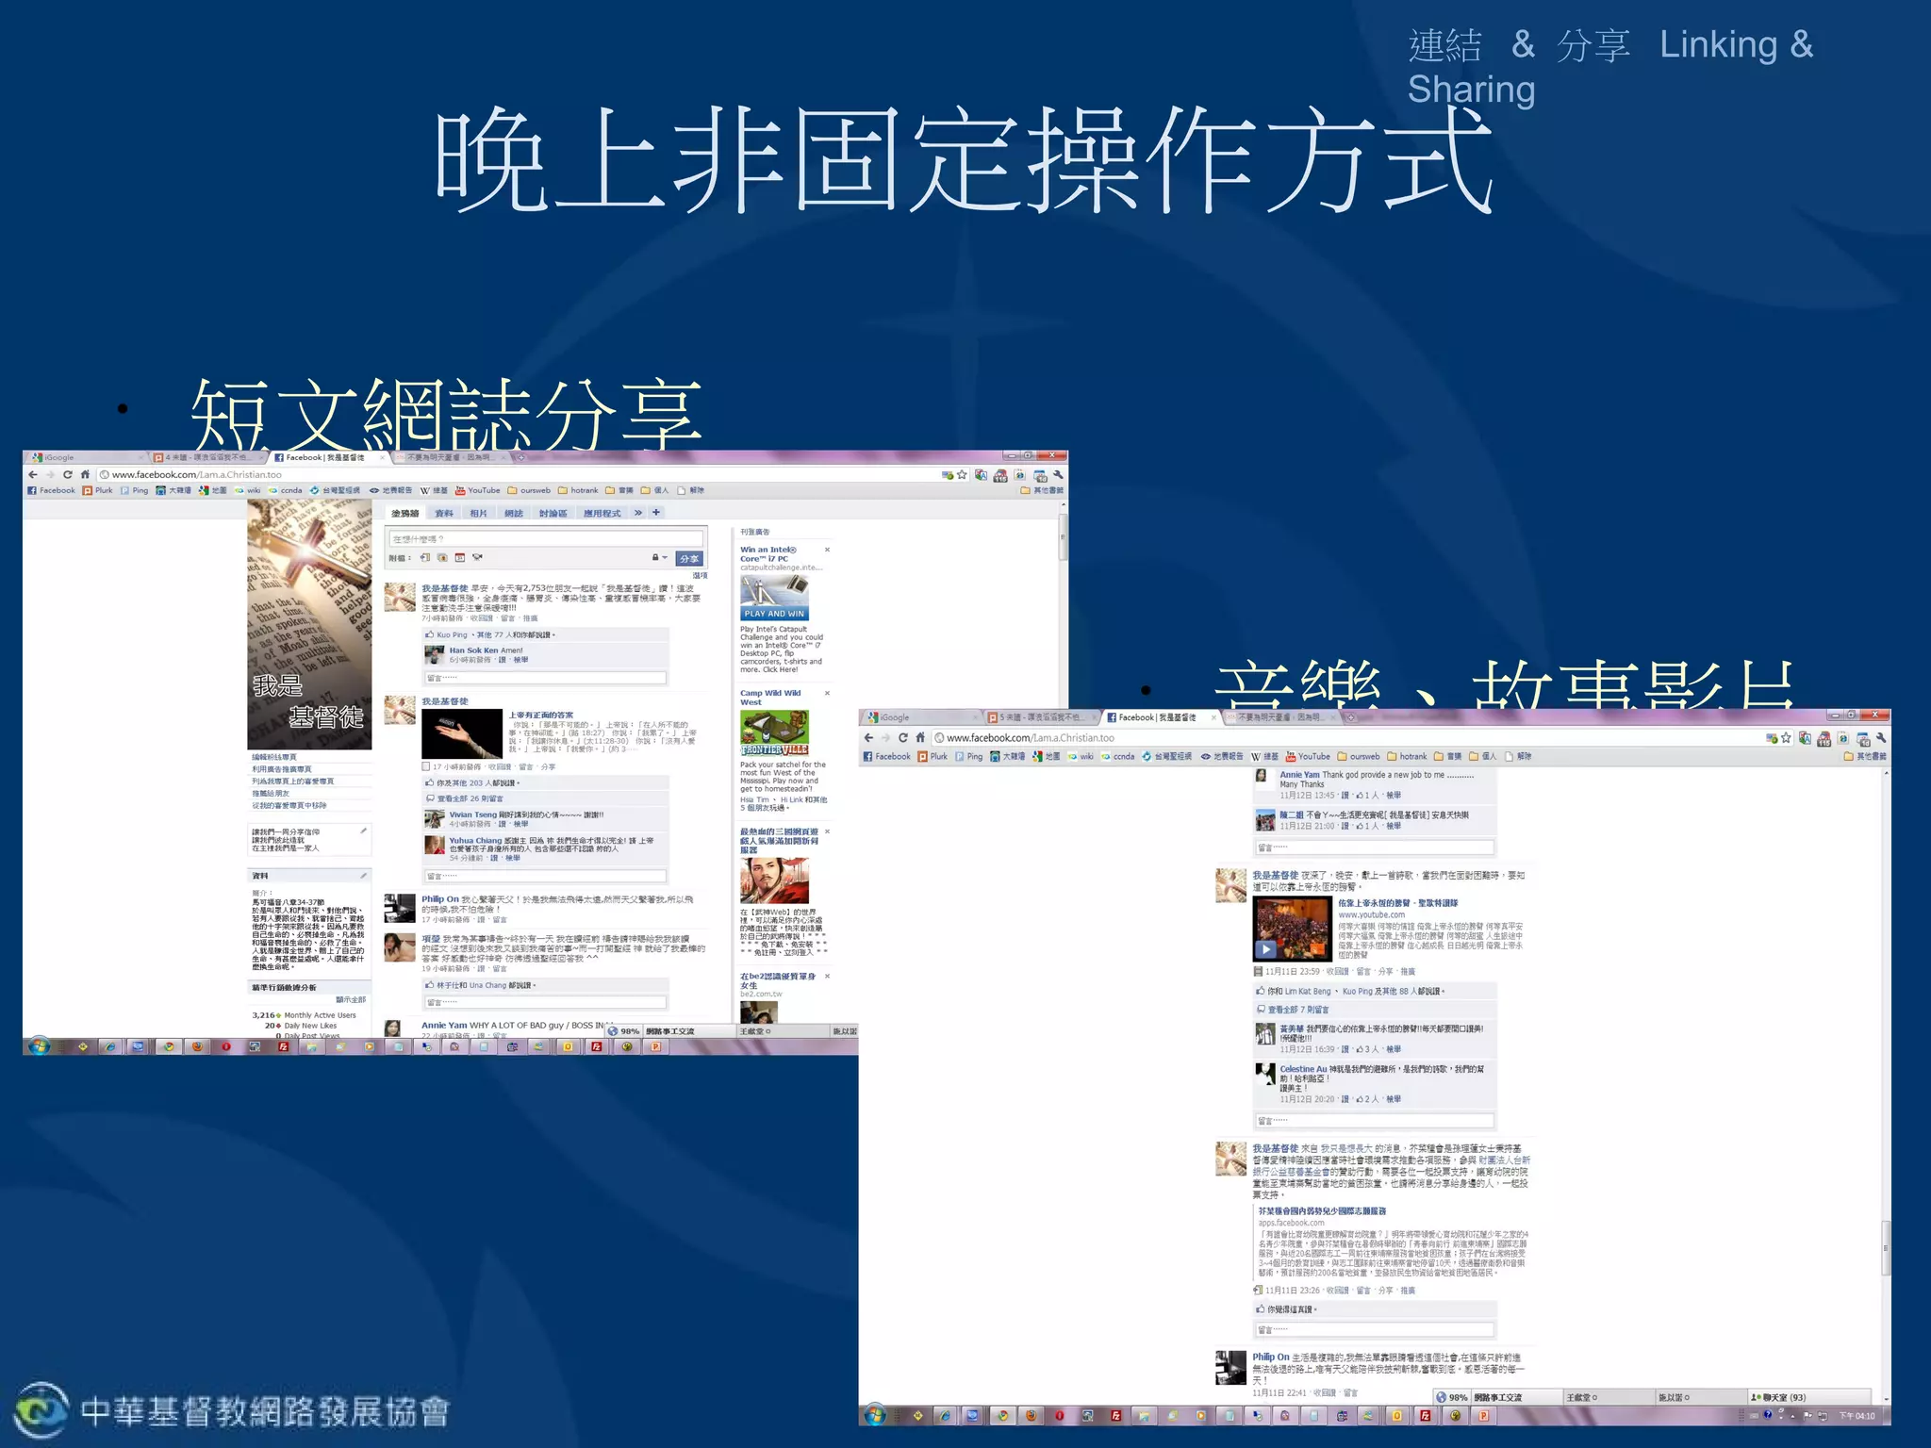Expand hotrank bookmark folder in left browser

[x=578, y=490]
